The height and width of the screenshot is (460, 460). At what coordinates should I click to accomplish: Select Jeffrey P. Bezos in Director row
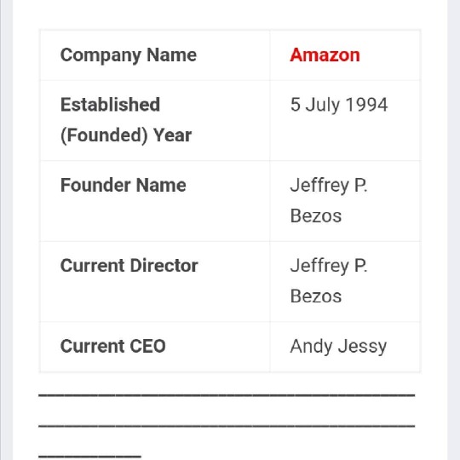pos(329,281)
